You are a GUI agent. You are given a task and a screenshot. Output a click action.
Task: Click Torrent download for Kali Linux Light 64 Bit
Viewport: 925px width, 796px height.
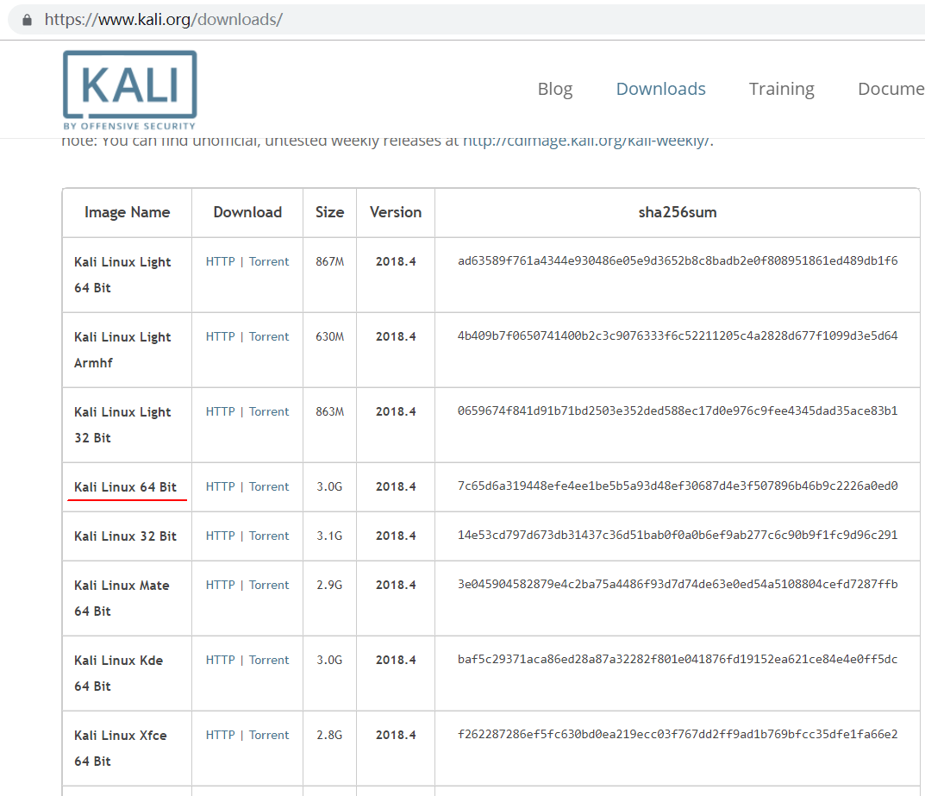click(x=269, y=261)
